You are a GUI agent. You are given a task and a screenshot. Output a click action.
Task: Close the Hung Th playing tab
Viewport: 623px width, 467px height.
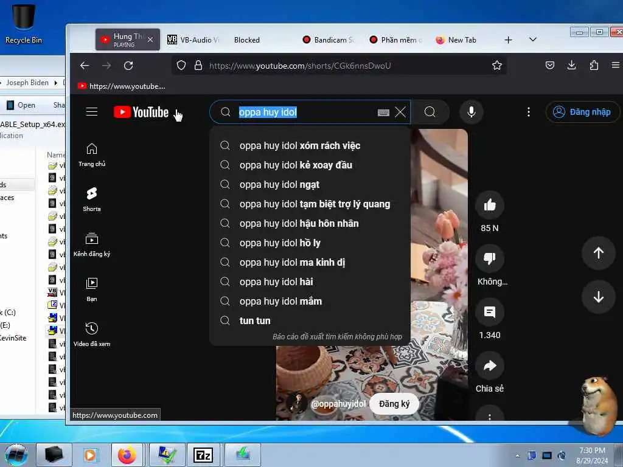point(150,40)
